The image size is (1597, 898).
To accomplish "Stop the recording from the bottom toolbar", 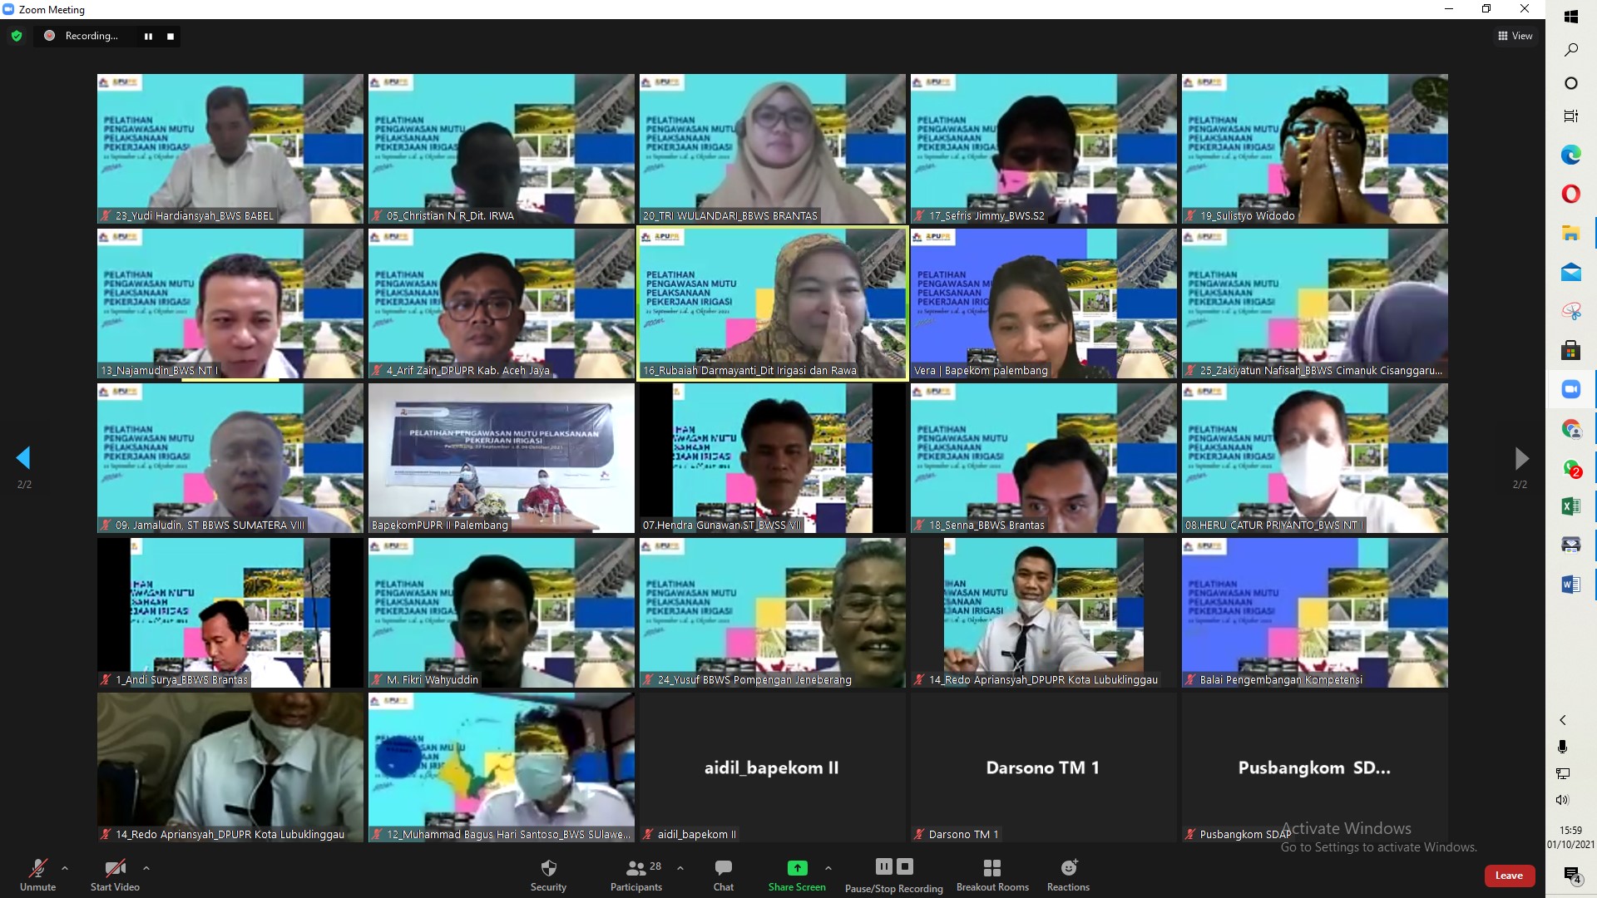I will 905,866.
